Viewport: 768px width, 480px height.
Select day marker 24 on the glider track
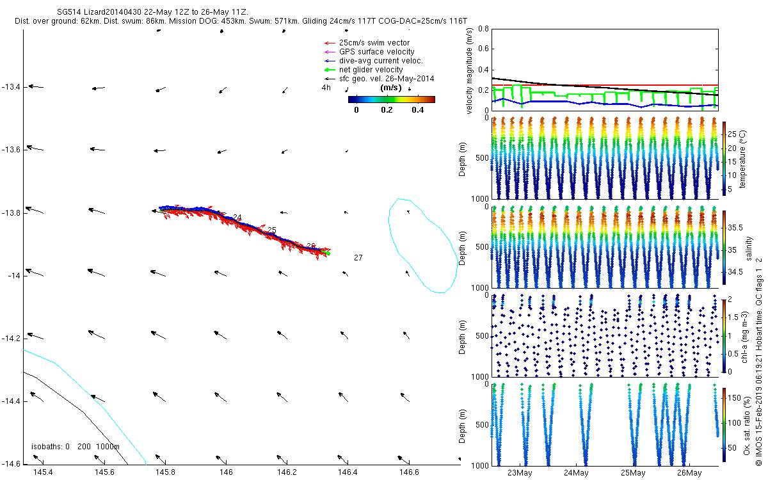point(237,218)
